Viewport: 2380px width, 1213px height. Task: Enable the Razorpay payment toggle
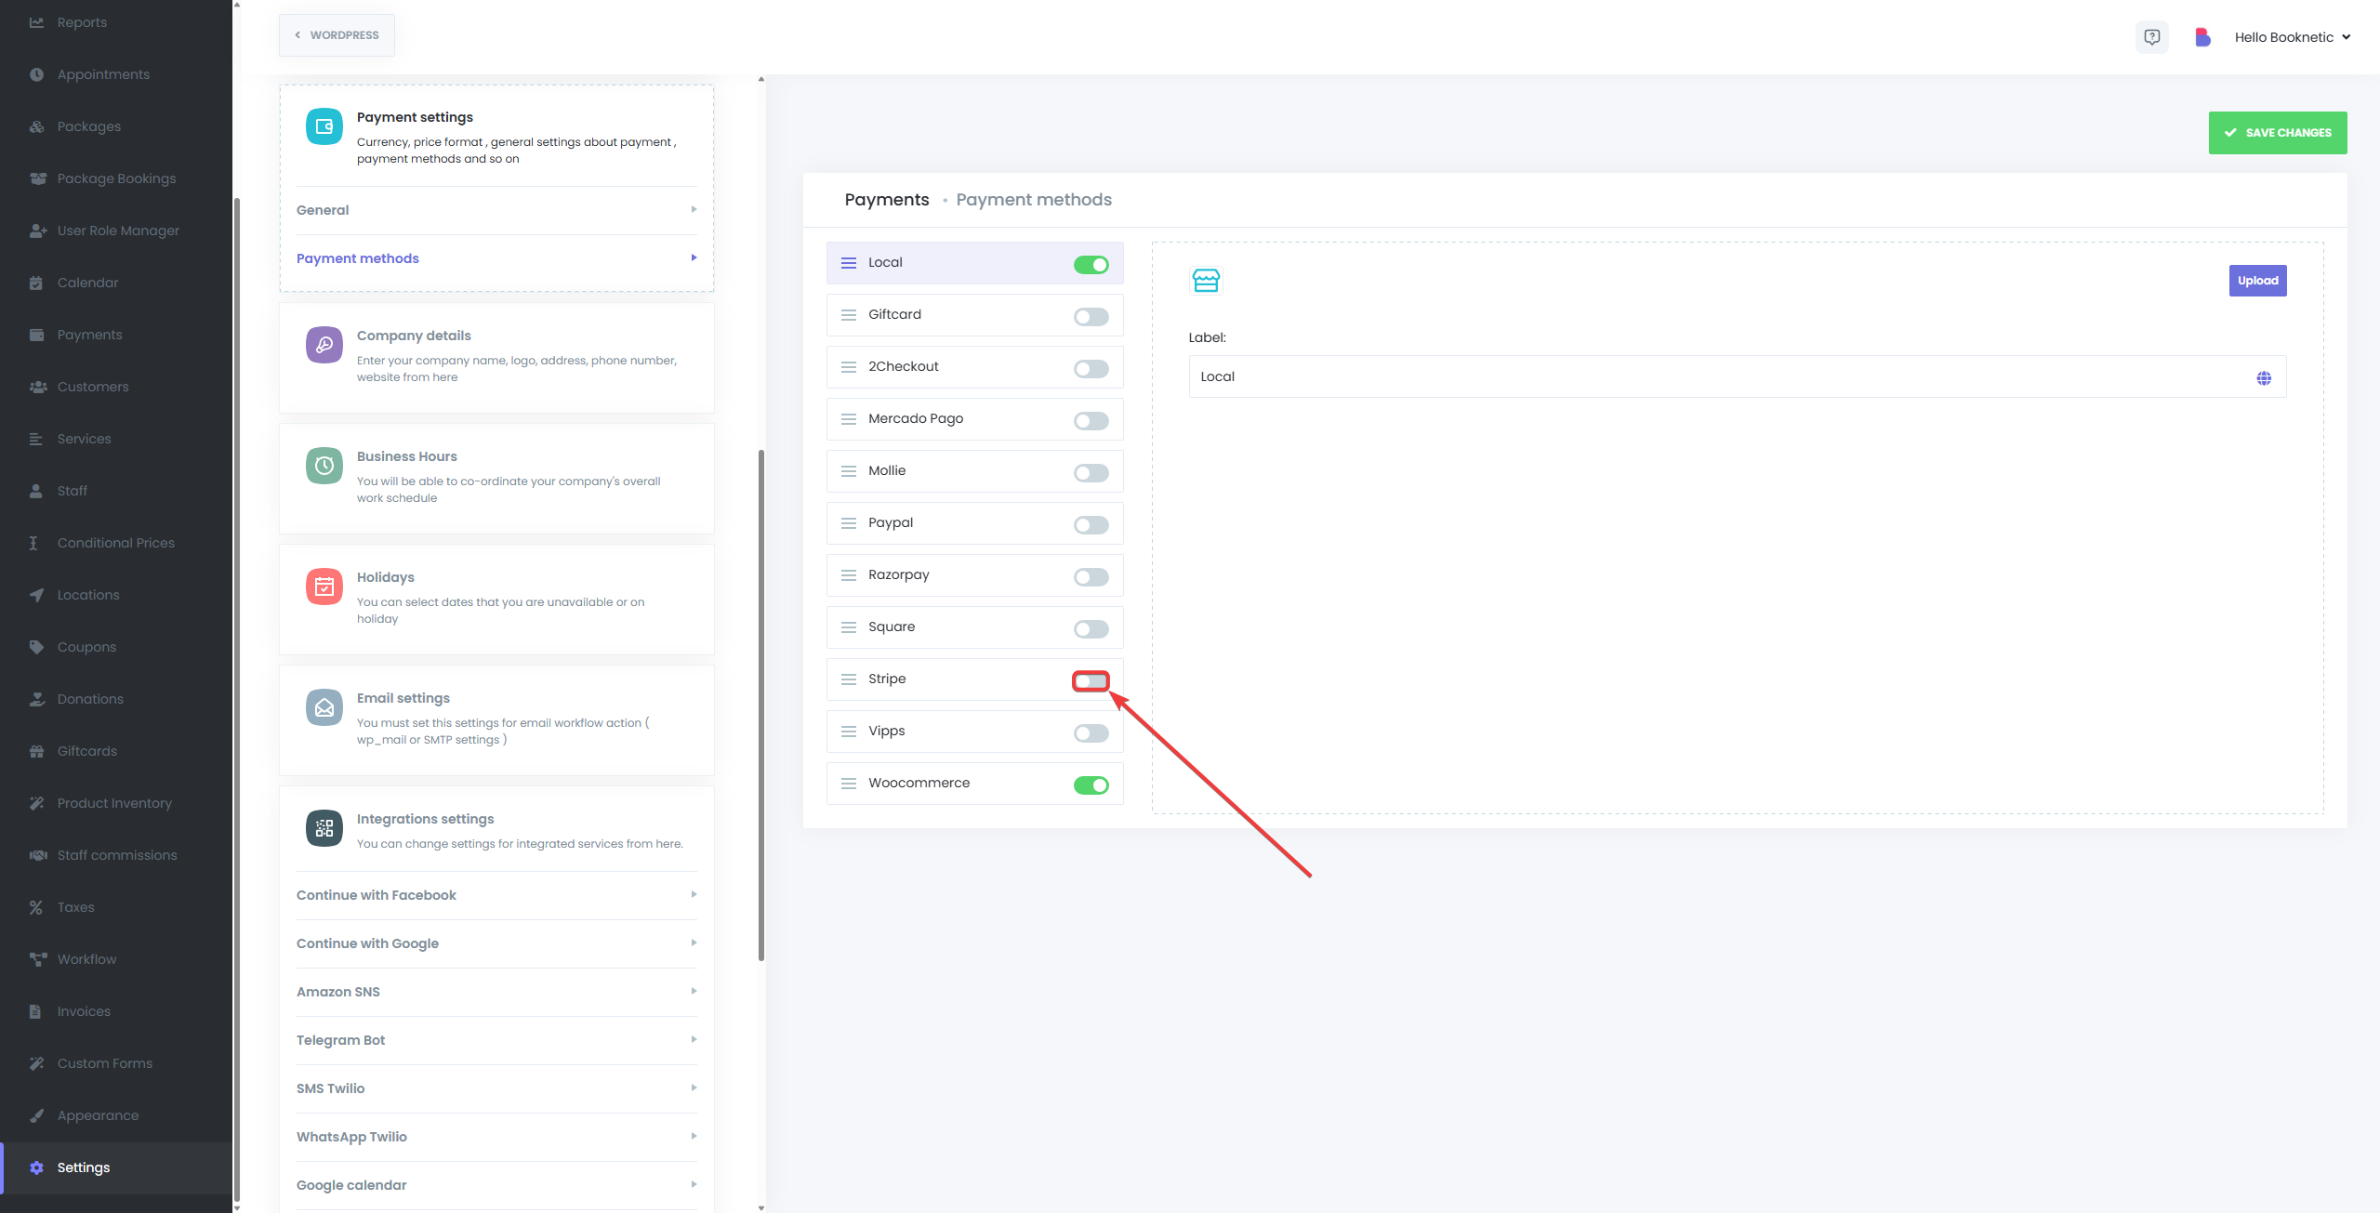(x=1091, y=577)
